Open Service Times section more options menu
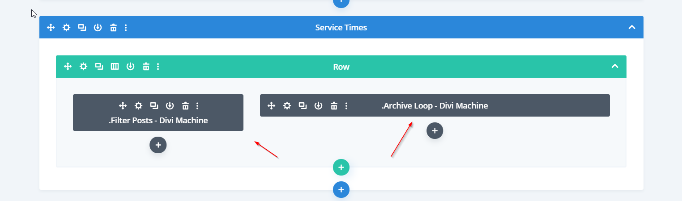Image resolution: width=682 pixels, height=201 pixels. click(126, 28)
